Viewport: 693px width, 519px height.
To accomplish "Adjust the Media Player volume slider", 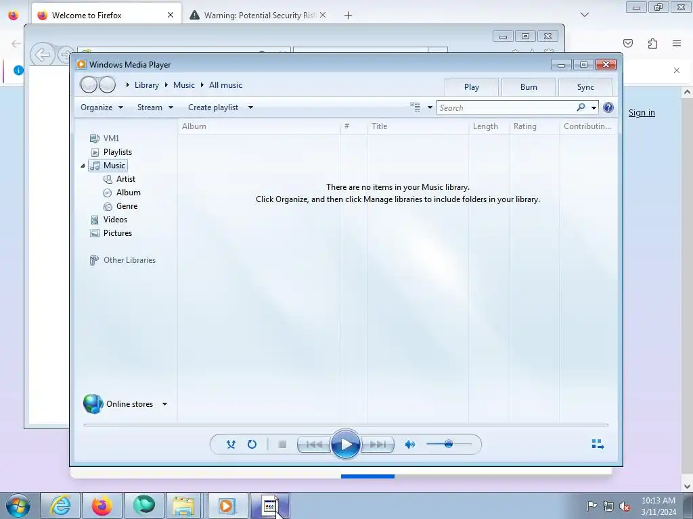I will click(x=449, y=444).
